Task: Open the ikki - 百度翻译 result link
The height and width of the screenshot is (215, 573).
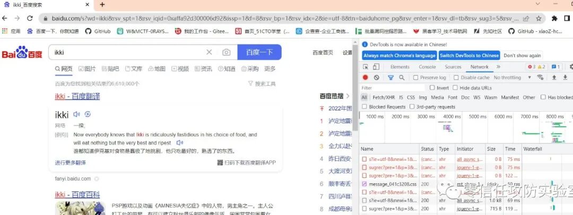Action: pos(77,96)
